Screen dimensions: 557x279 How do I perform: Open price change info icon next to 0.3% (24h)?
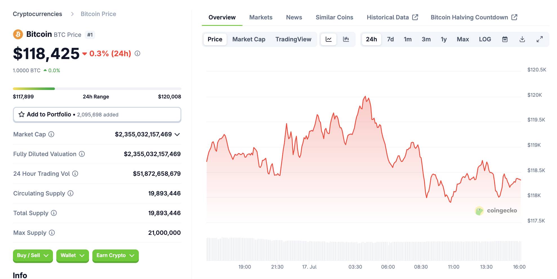coord(137,53)
